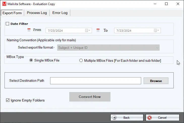
Task: Click the From date value 7/23/2024
Action: click(55, 31)
